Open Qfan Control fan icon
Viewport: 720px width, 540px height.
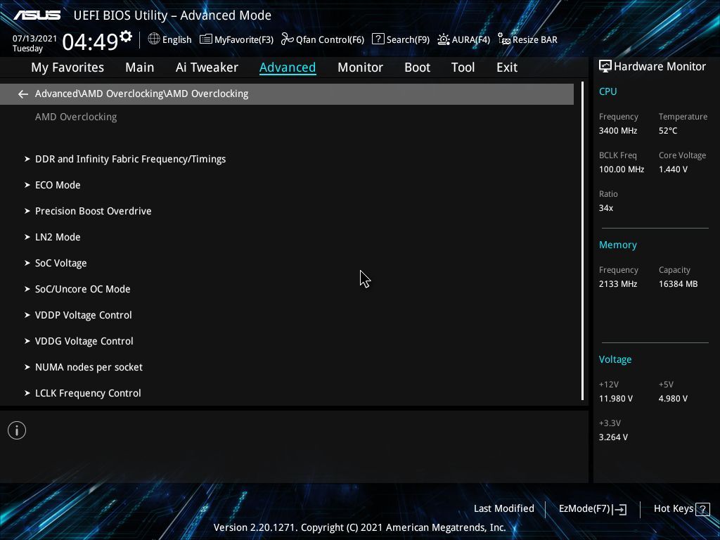point(288,39)
